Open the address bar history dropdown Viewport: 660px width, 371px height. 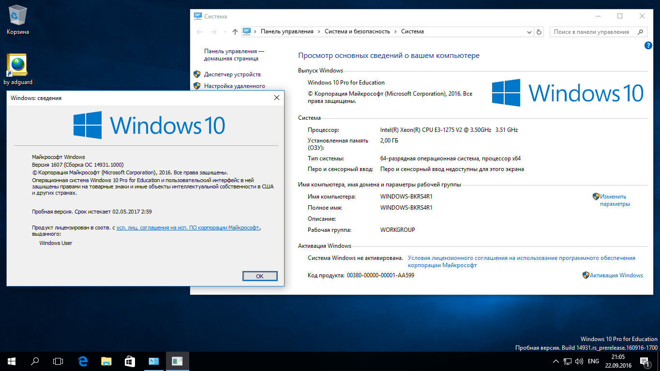click(x=529, y=32)
